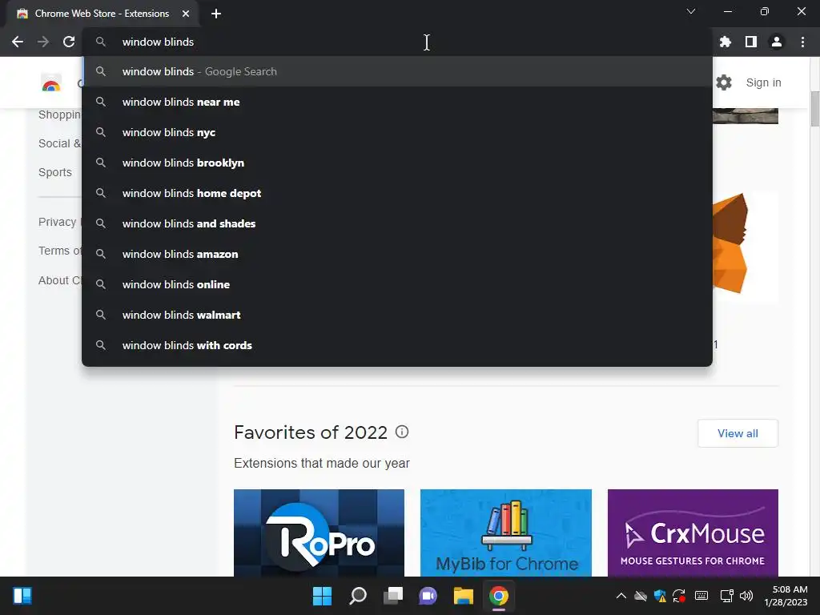Select suggestion window blinds nyc
This screenshot has height=615, width=820.
coord(397,132)
